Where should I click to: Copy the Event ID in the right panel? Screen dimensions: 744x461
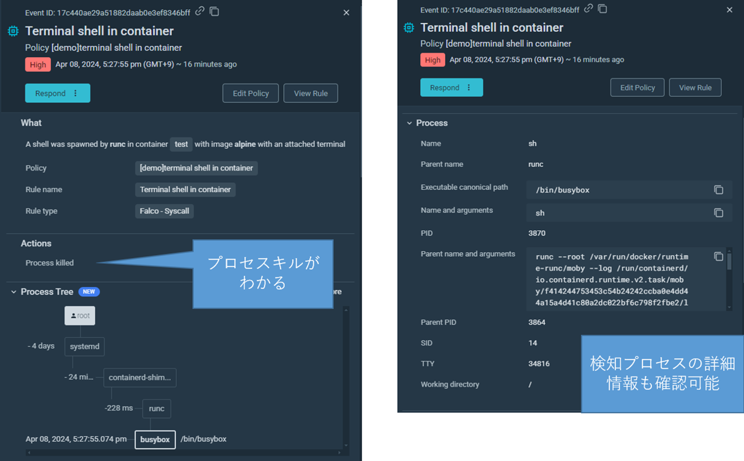pyautogui.click(x=602, y=8)
